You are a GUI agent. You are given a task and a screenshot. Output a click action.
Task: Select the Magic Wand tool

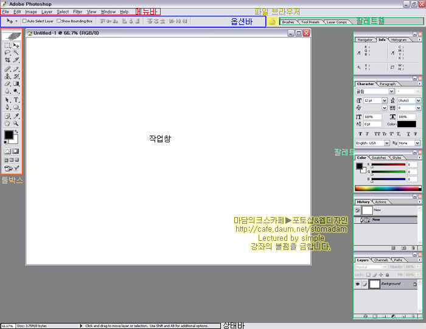point(16,53)
